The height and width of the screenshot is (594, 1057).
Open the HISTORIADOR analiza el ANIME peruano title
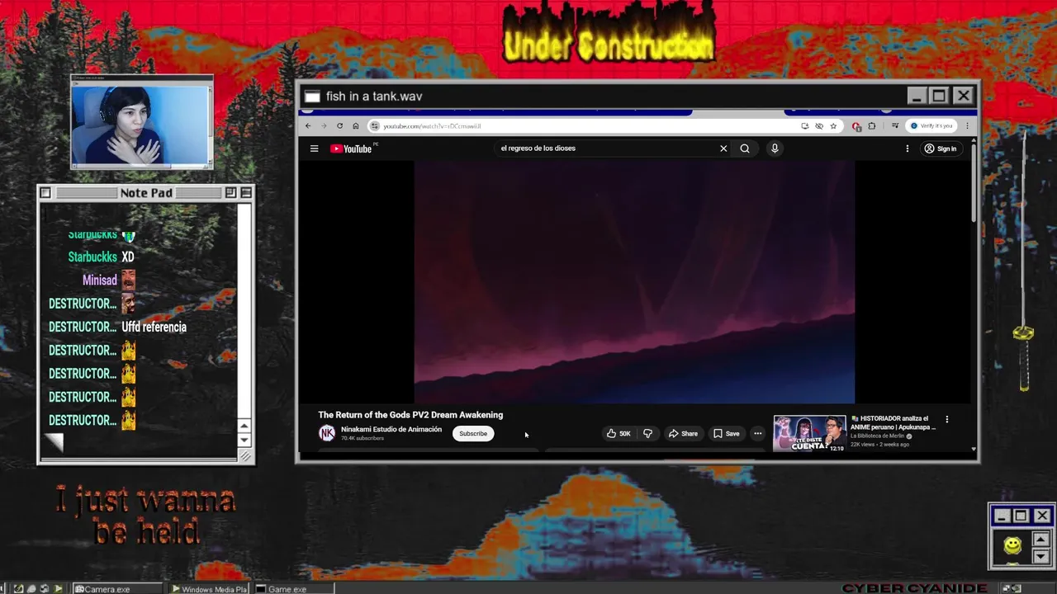pyautogui.click(x=893, y=422)
